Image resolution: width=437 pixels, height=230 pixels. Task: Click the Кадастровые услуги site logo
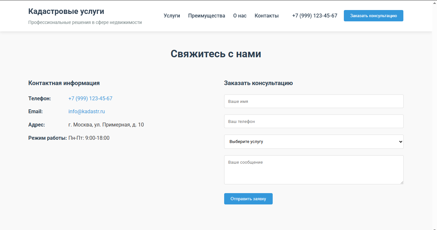coord(66,11)
